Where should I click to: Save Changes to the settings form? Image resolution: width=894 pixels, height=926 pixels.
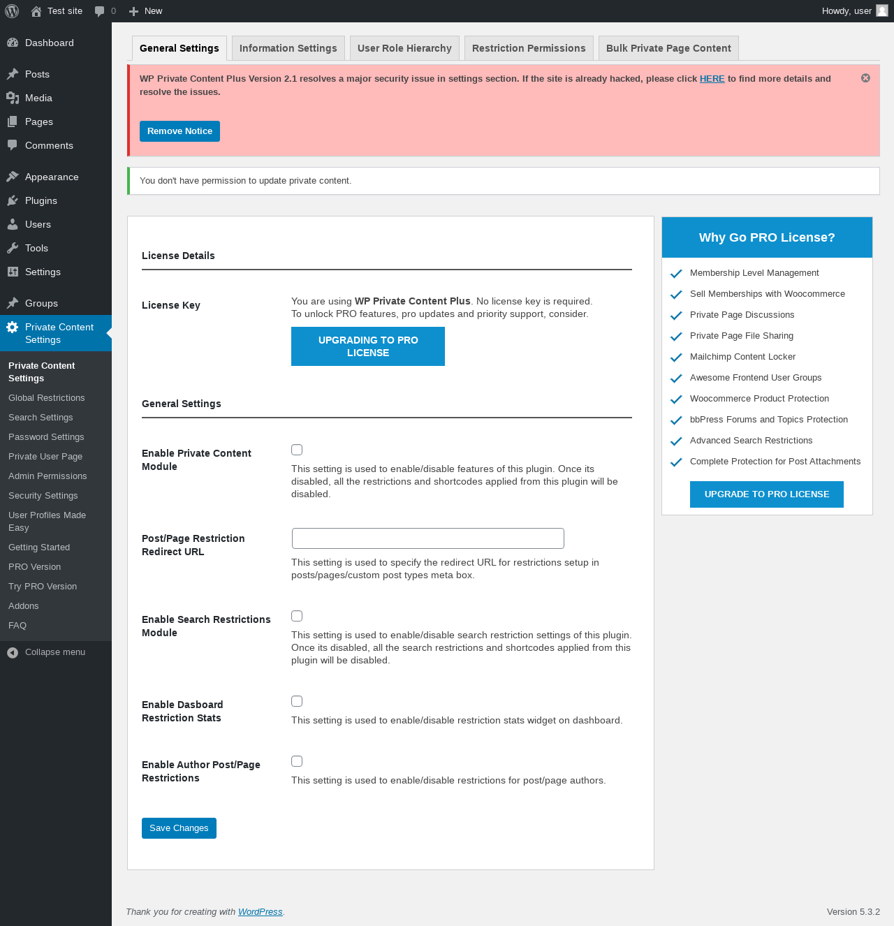click(179, 828)
